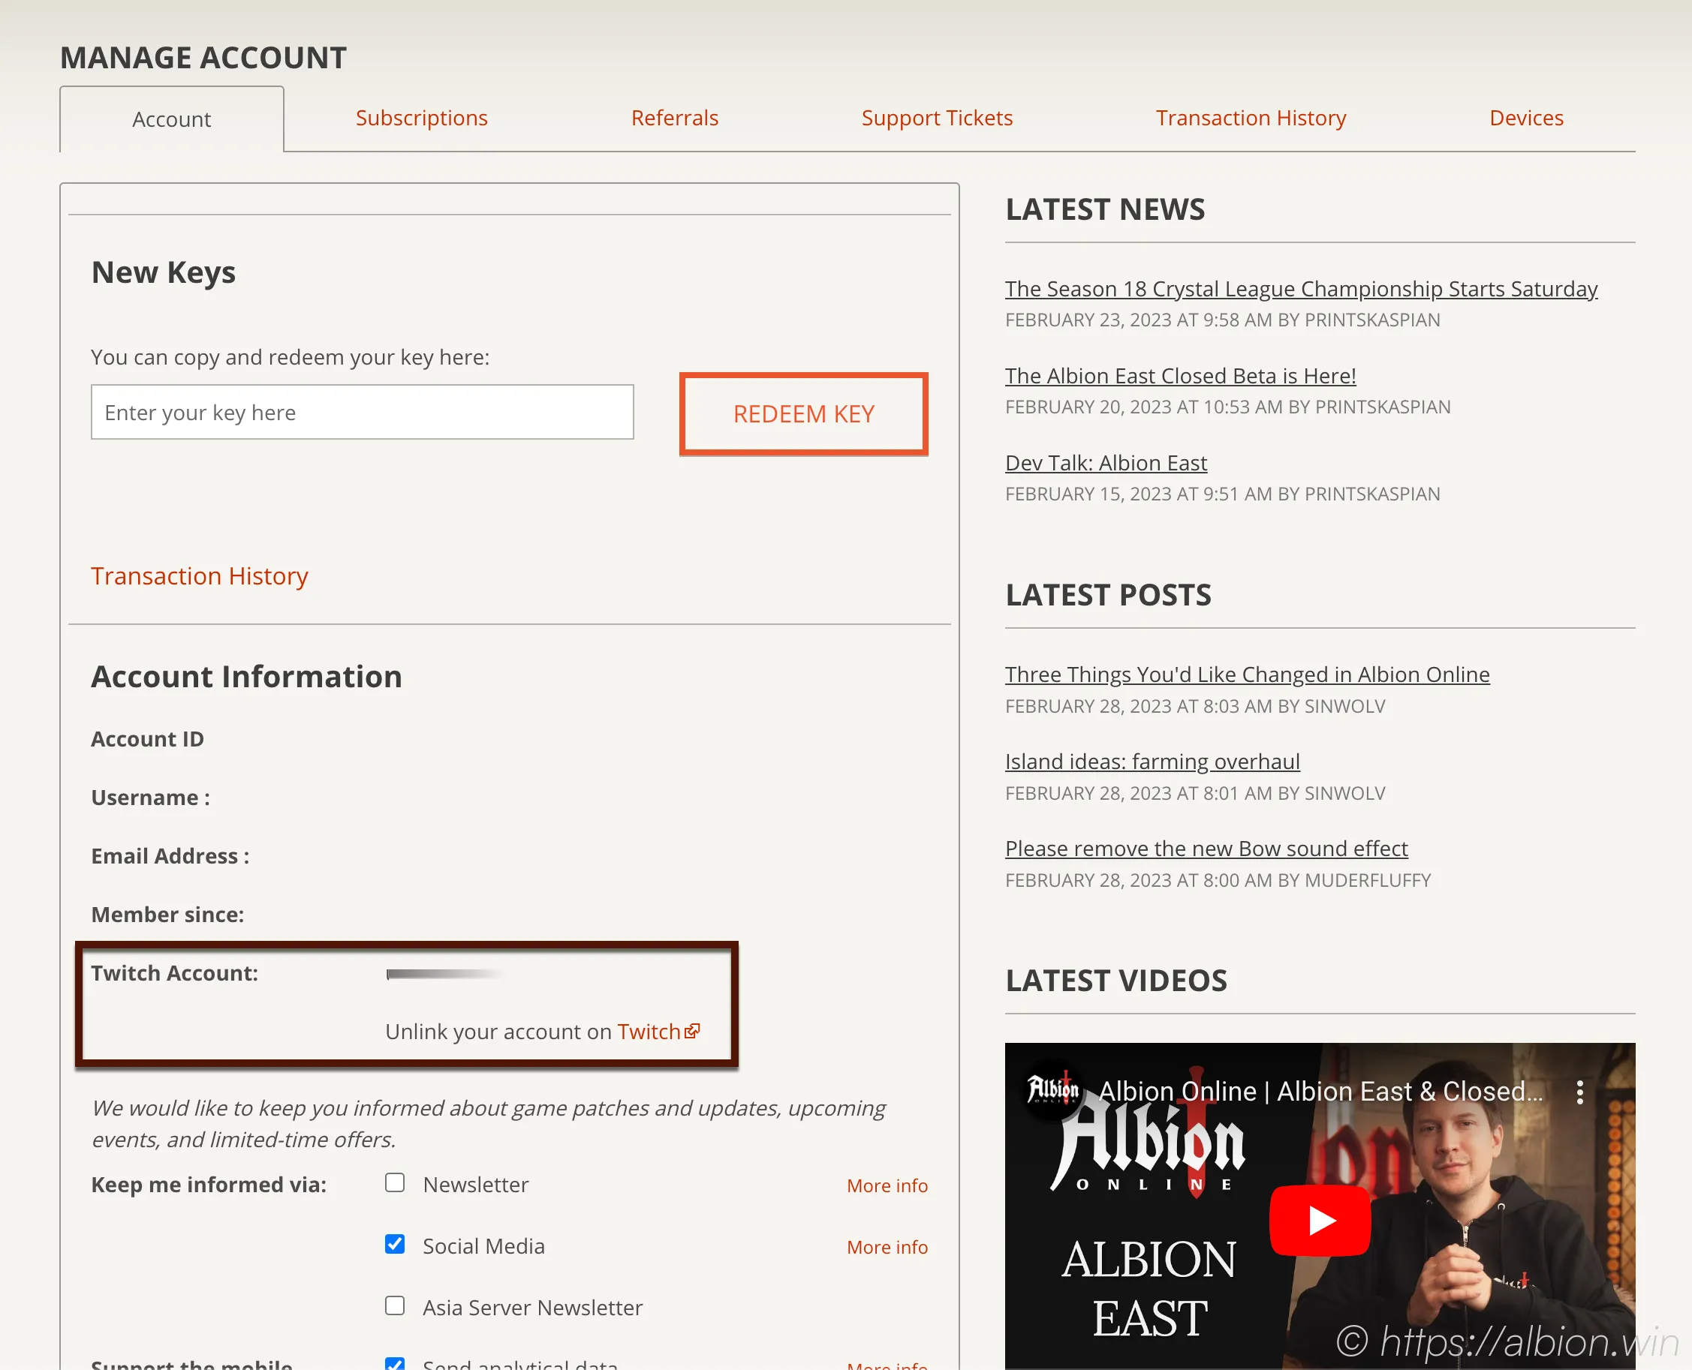The image size is (1692, 1370).
Task: Open More info beside Social Media
Action: (x=887, y=1247)
